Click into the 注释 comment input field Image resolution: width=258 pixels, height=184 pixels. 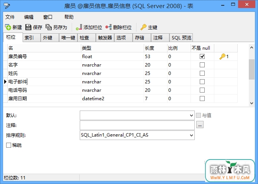(x=137, y=125)
